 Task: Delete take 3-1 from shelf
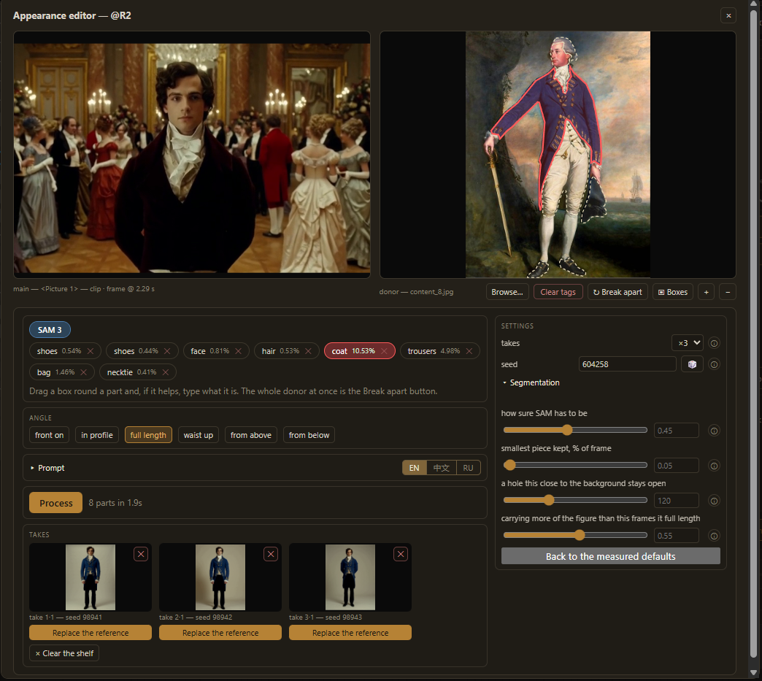(401, 554)
